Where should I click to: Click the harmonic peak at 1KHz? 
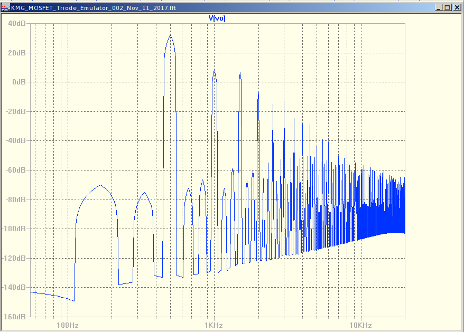[214, 71]
